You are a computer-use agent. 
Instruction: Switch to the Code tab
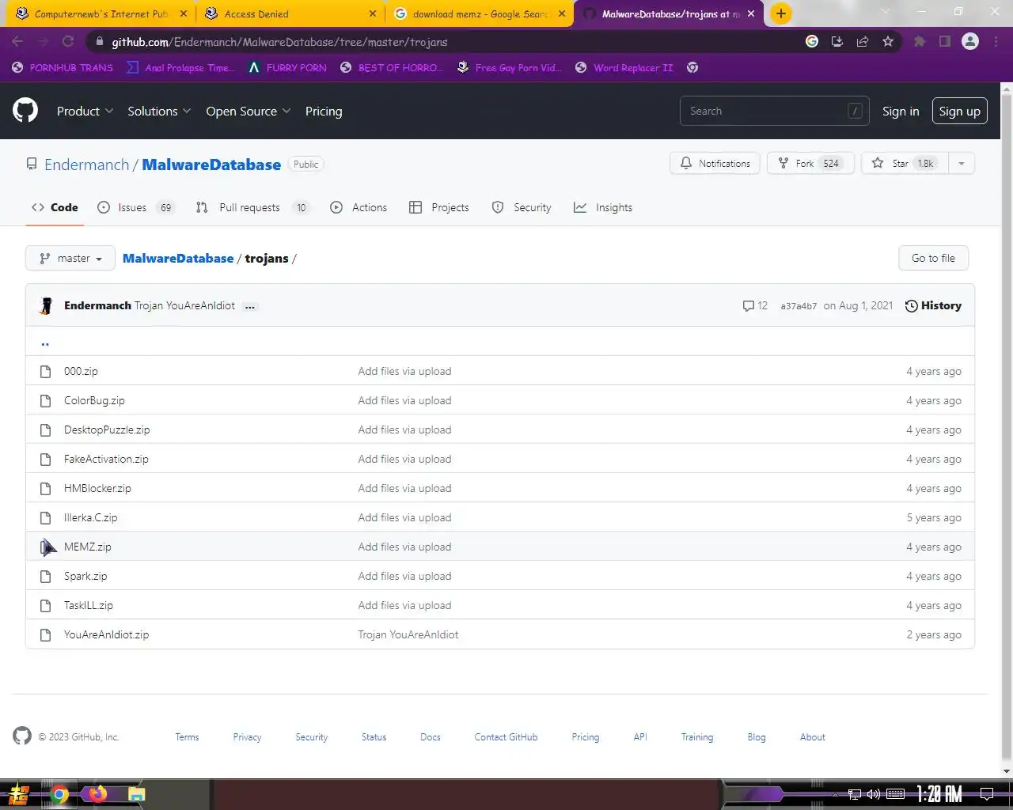point(55,207)
